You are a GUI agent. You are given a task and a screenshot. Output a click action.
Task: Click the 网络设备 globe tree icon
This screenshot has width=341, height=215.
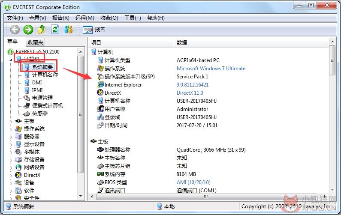pyautogui.click(x=18, y=167)
